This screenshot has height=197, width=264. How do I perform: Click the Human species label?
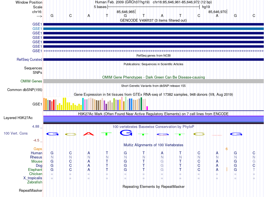[x=36, y=153]
